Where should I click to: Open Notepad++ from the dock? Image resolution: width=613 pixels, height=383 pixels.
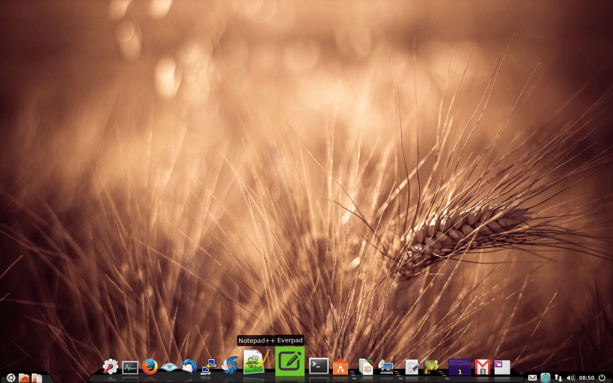[x=257, y=361]
